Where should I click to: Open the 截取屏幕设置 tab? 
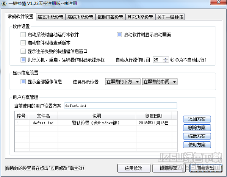pyautogui.click(x=110, y=17)
